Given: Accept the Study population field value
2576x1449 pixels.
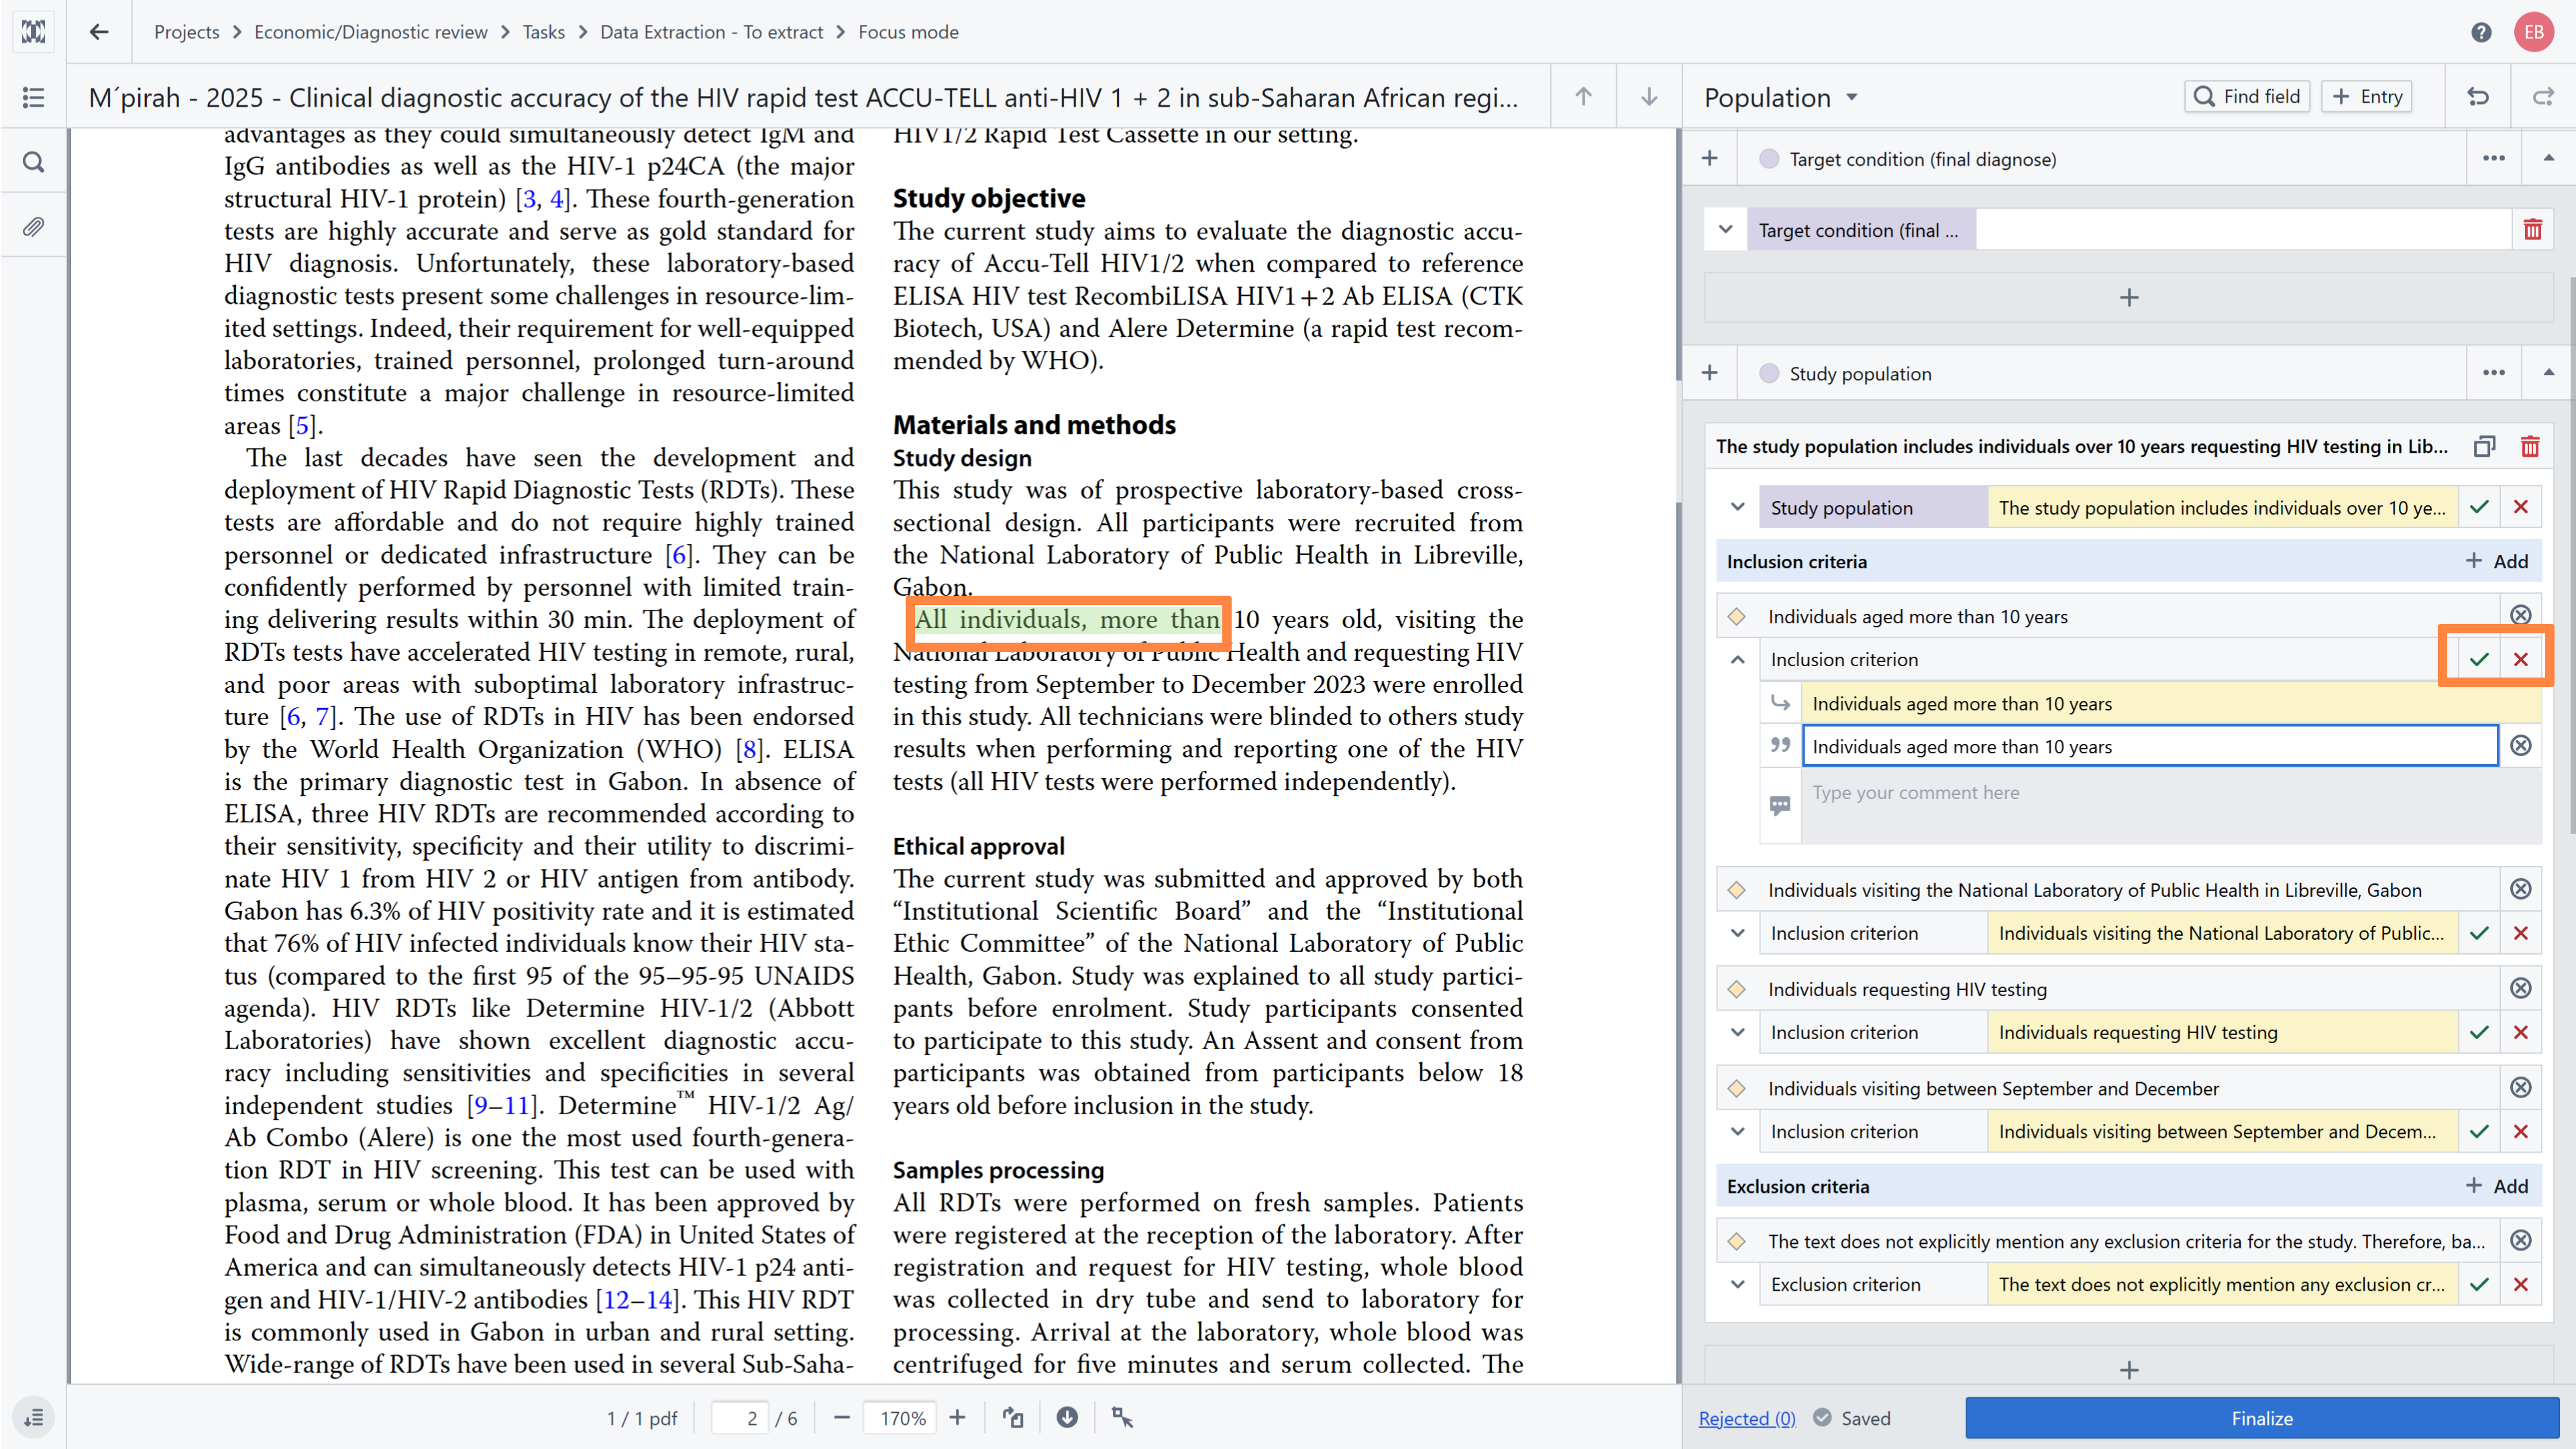Looking at the screenshot, I should 2479,507.
